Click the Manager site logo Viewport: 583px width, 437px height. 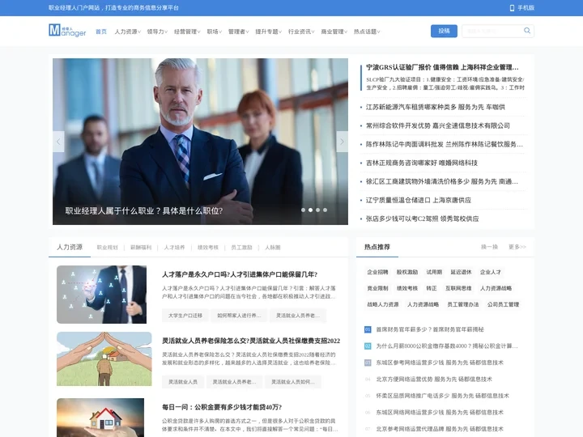(67, 31)
